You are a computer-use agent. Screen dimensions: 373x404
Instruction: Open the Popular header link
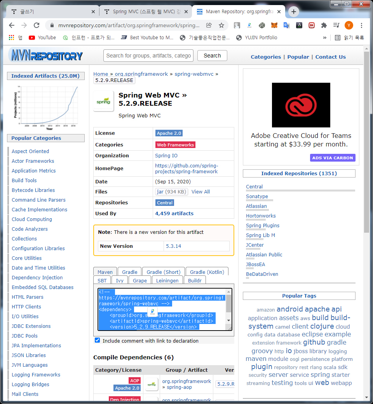pyautogui.click(x=298, y=57)
